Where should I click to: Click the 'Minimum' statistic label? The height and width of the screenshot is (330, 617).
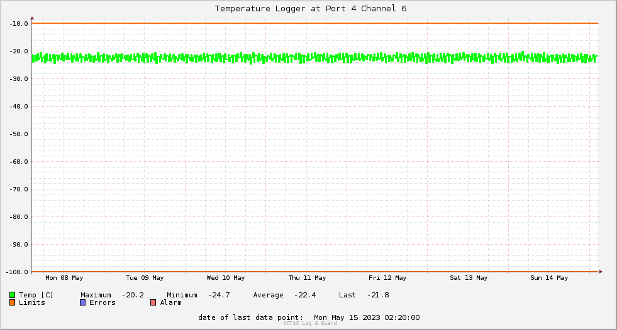(182, 295)
